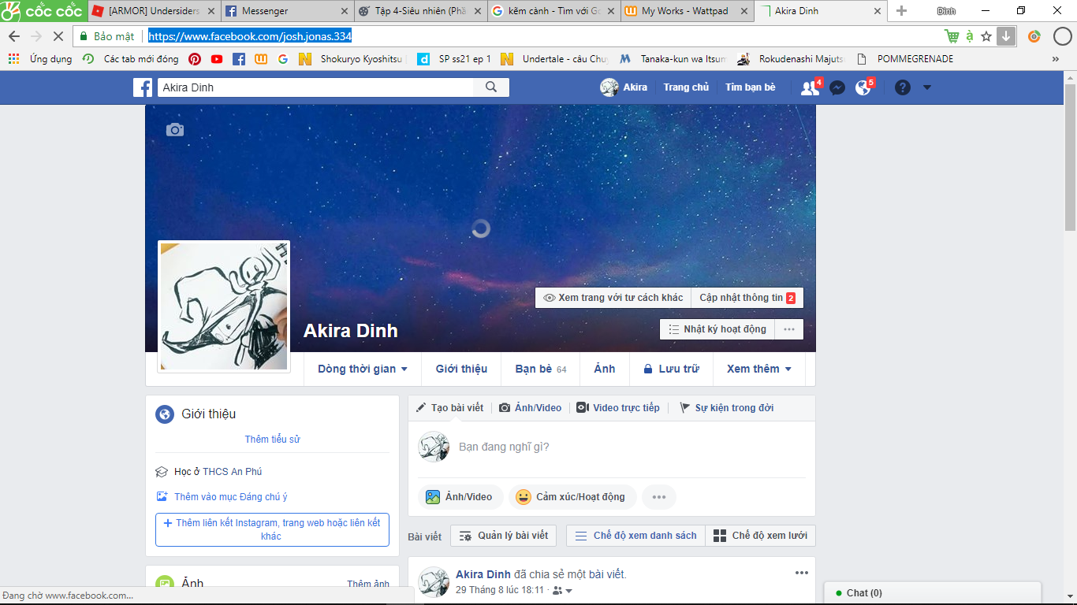Click the shopping cart icon in address bar
The width and height of the screenshot is (1077, 605).
coord(952,36)
